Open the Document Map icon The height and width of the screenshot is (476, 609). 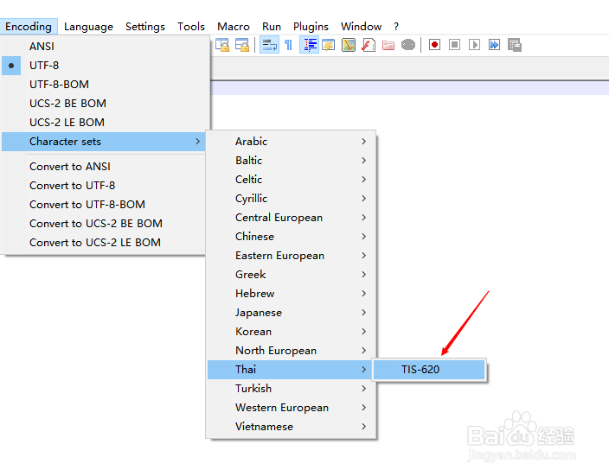[x=349, y=45]
